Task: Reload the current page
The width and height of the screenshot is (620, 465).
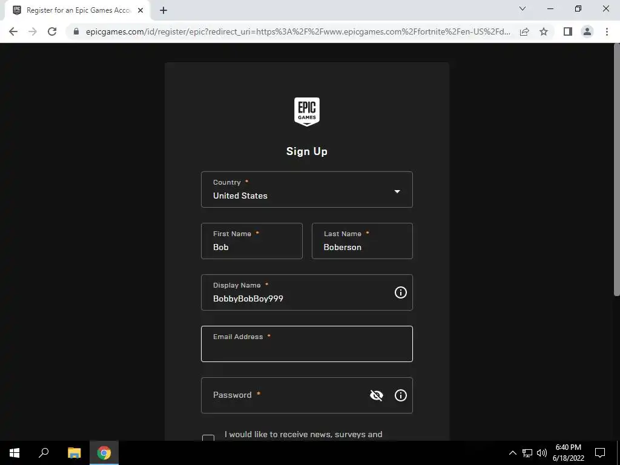Action: pyautogui.click(x=52, y=31)
